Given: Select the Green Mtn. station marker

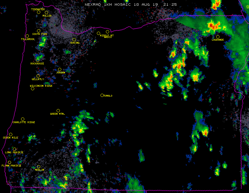Looking at the screenshot, I should (58, 111).
